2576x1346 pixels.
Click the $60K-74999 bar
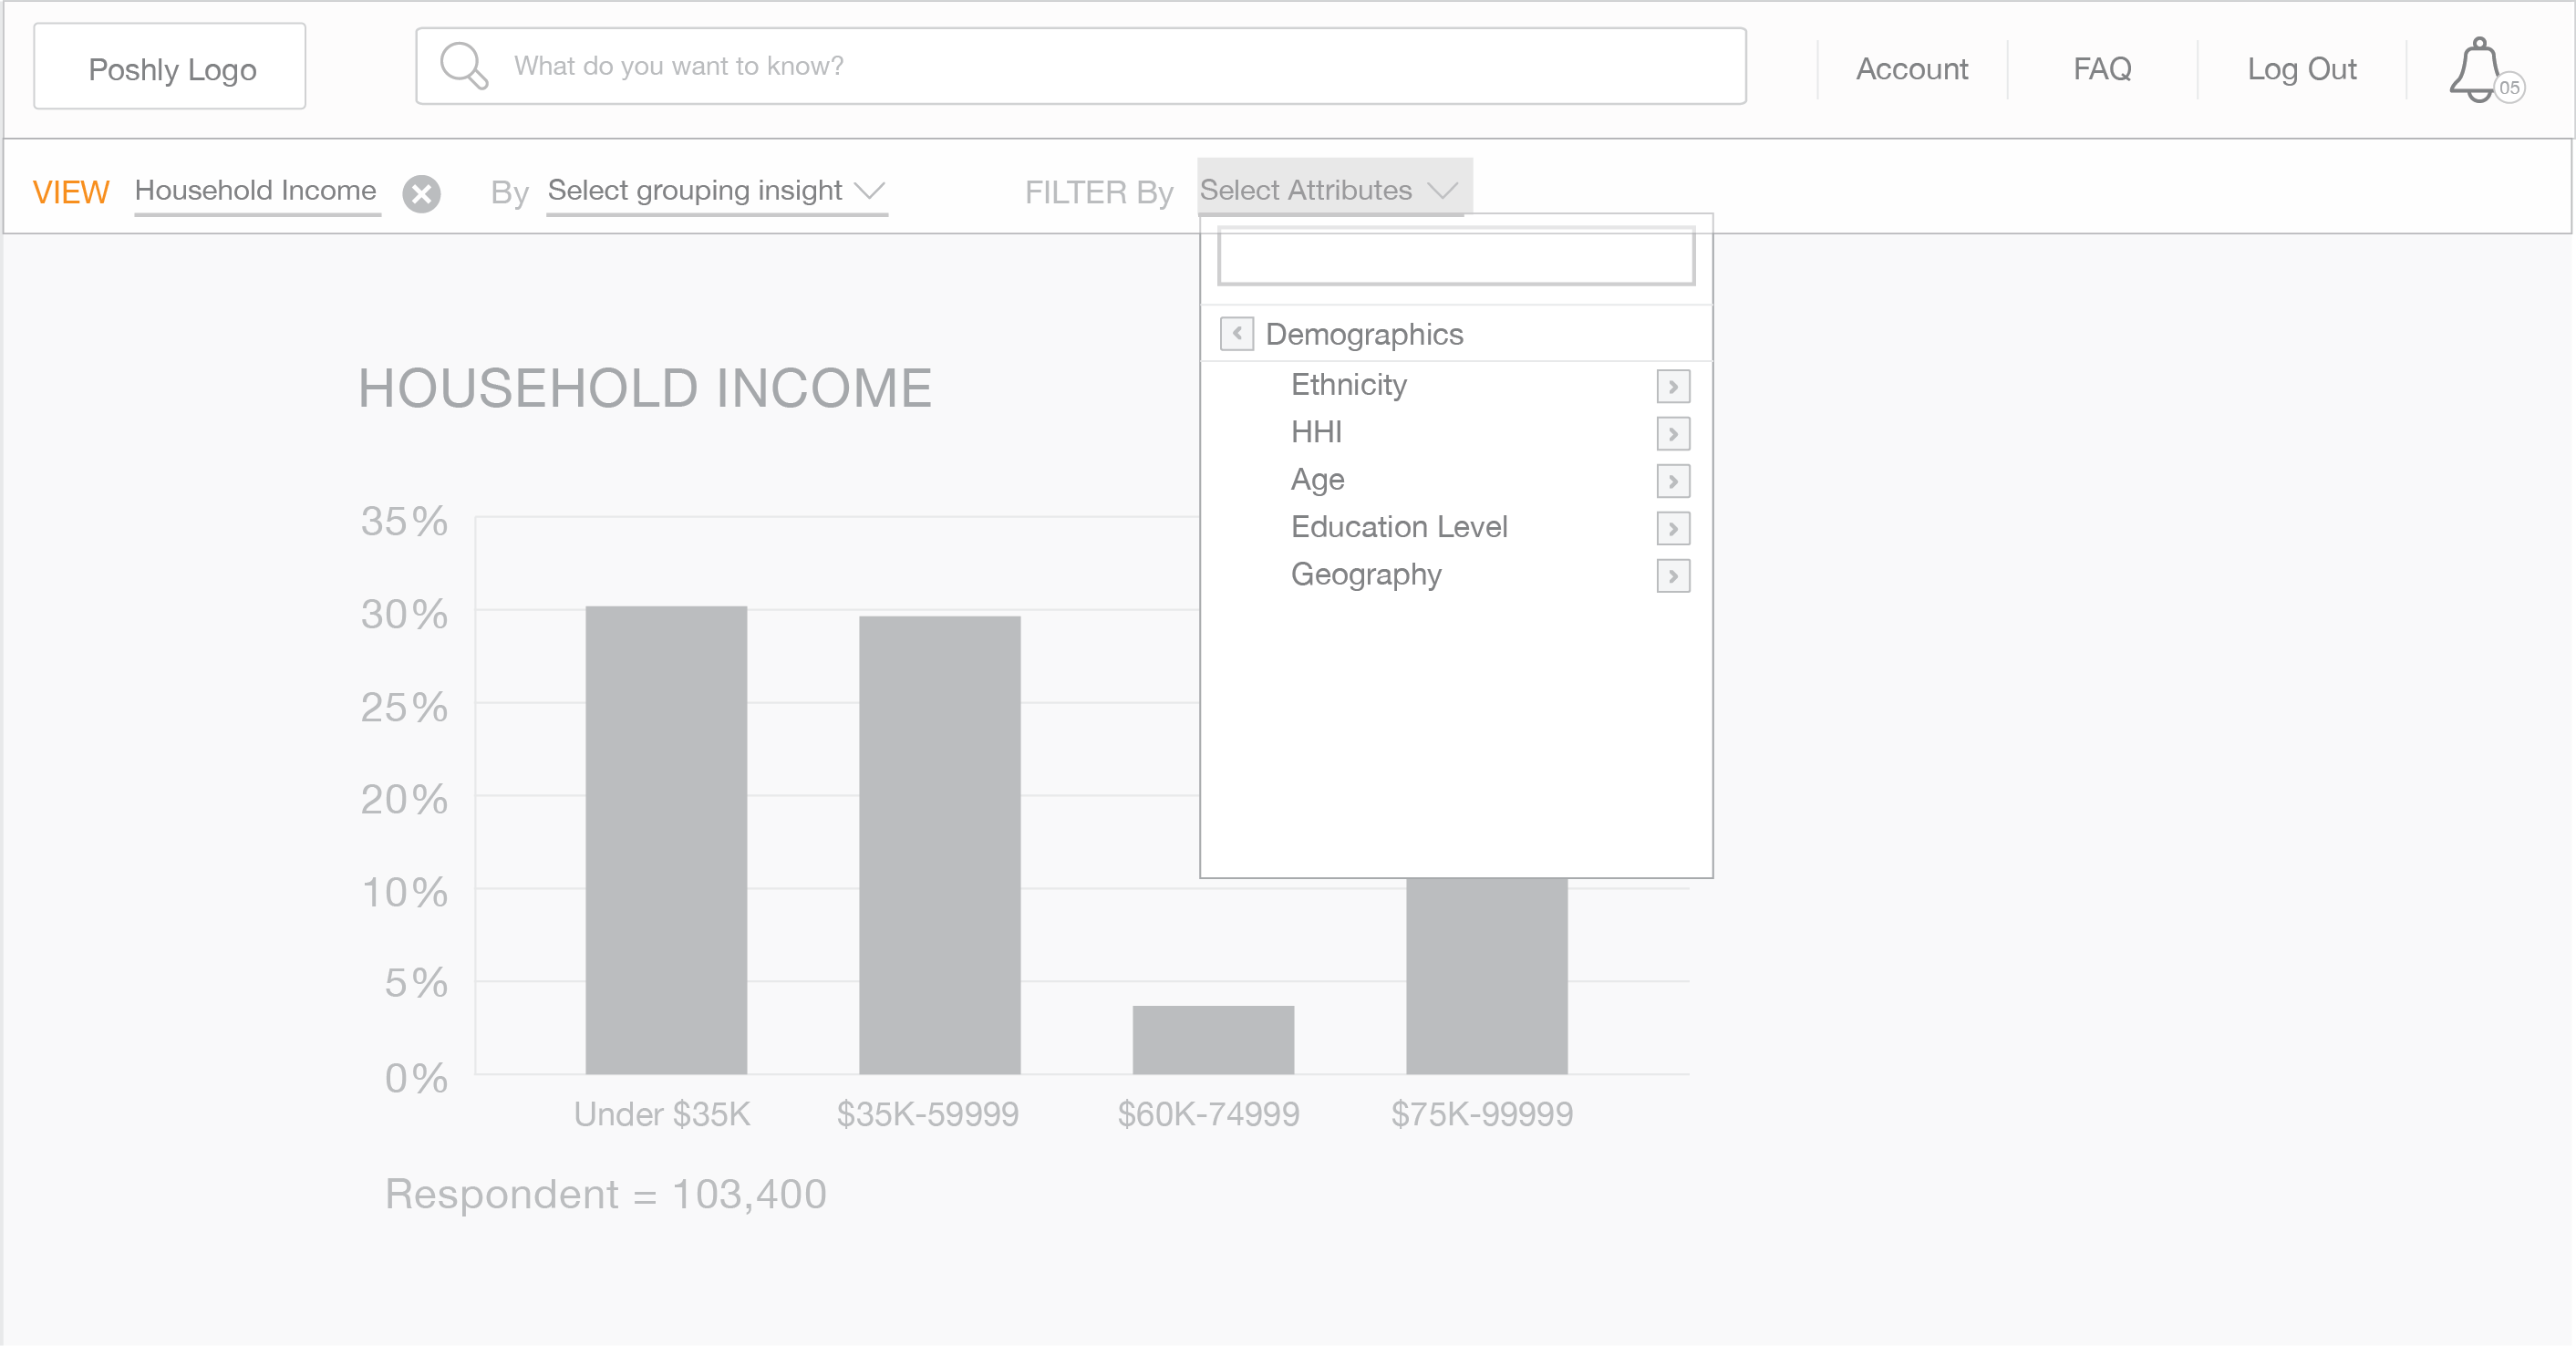tap(1213, 1040)
